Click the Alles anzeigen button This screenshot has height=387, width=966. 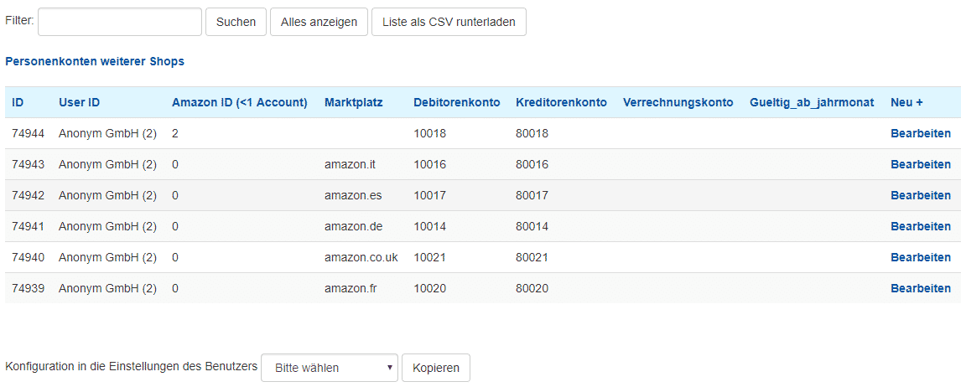click(319, 22)
